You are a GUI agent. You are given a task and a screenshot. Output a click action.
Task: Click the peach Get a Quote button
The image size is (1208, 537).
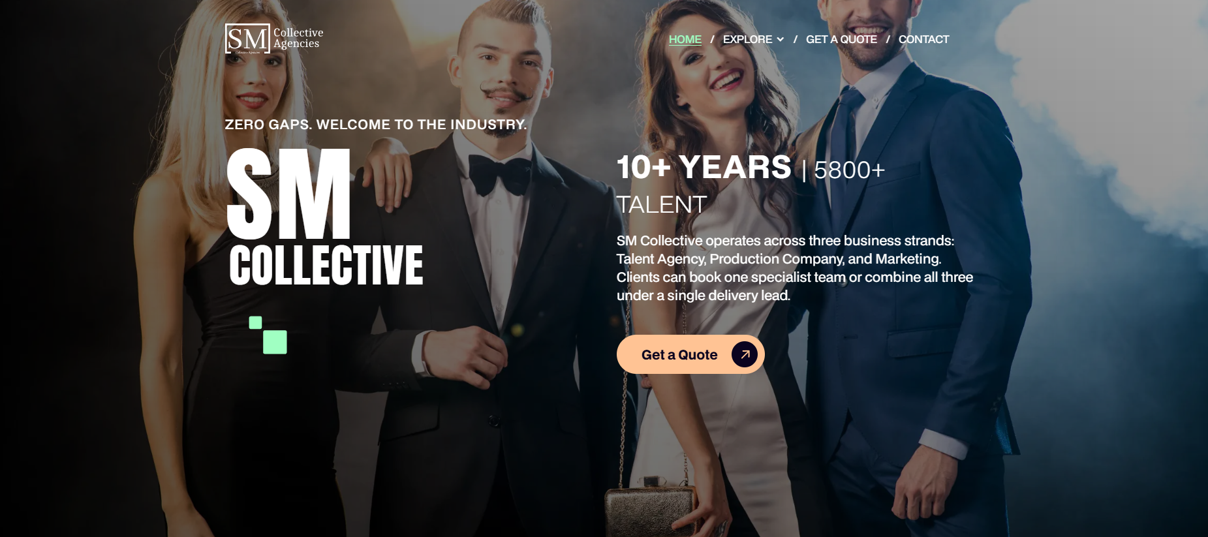pos(690,354)
